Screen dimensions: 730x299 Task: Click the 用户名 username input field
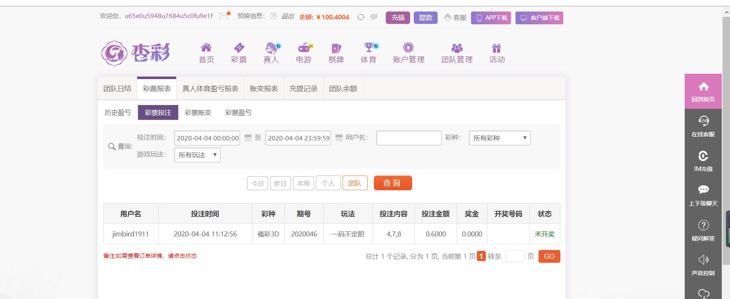pos(408,138)
